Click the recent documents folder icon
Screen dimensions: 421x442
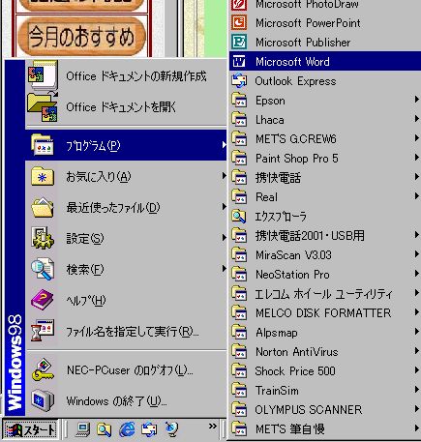pos(43,207)
